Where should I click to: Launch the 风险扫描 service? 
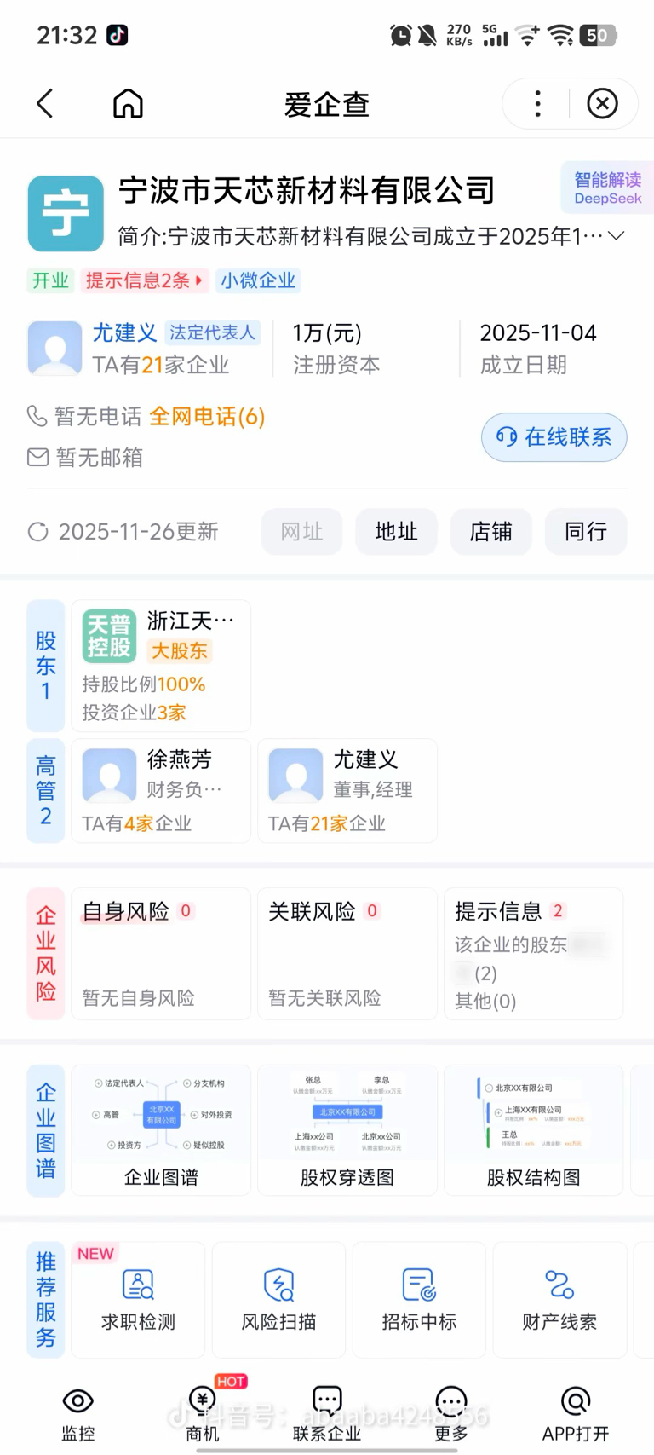278,1299
